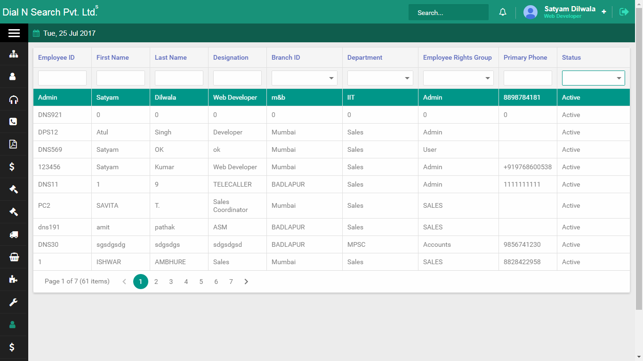Click the user avatar picture
The width and height of the screenshot is (643, 361).
(530, 12)
